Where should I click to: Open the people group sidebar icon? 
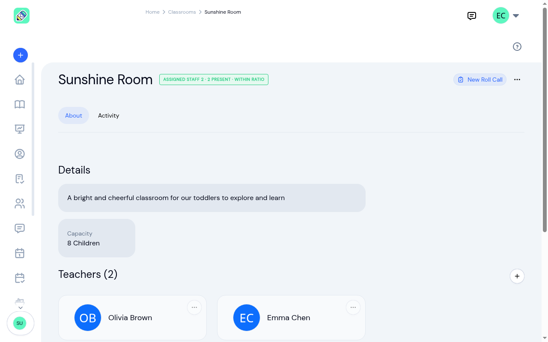click(x=20, y=203)
